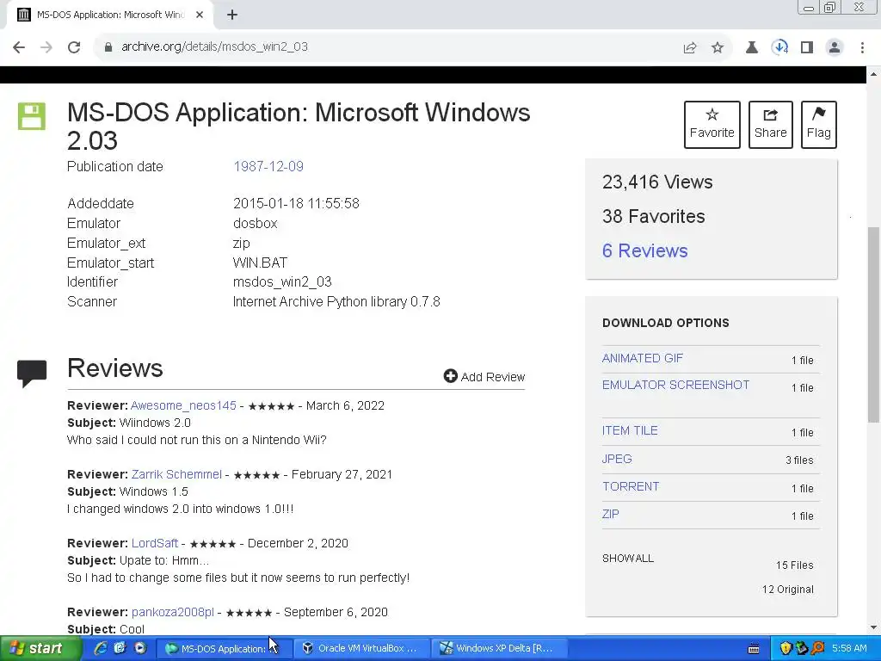
Task: Click the identifier value msdos_win2_03
Action: tap(282, 281)
